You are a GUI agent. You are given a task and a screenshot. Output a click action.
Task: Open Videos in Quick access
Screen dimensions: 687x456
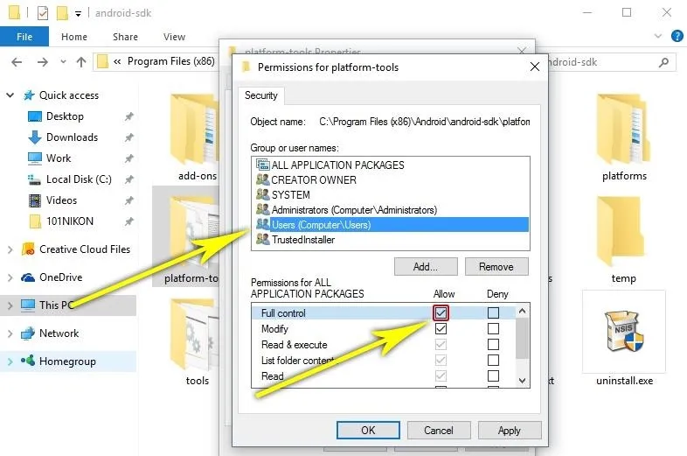(61, 200)
